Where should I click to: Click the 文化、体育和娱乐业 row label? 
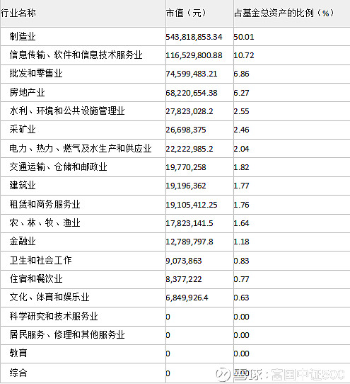coord(49,297)
